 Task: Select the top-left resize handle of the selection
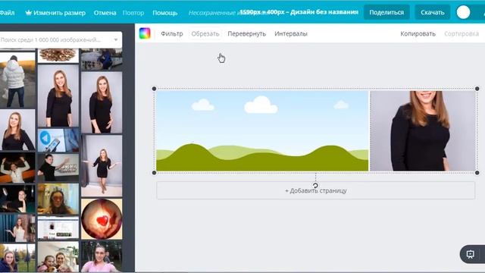(x=154, y=89)
